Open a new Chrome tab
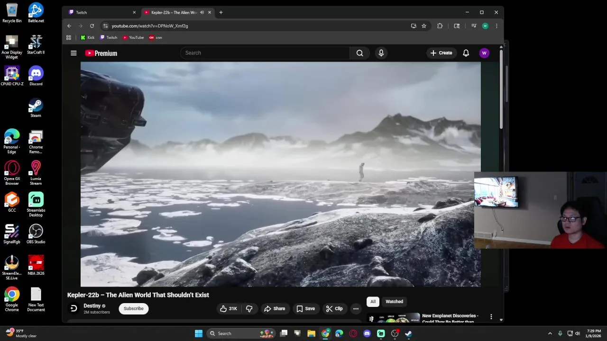This screenshot has height=341, width=607. (221, 12)
